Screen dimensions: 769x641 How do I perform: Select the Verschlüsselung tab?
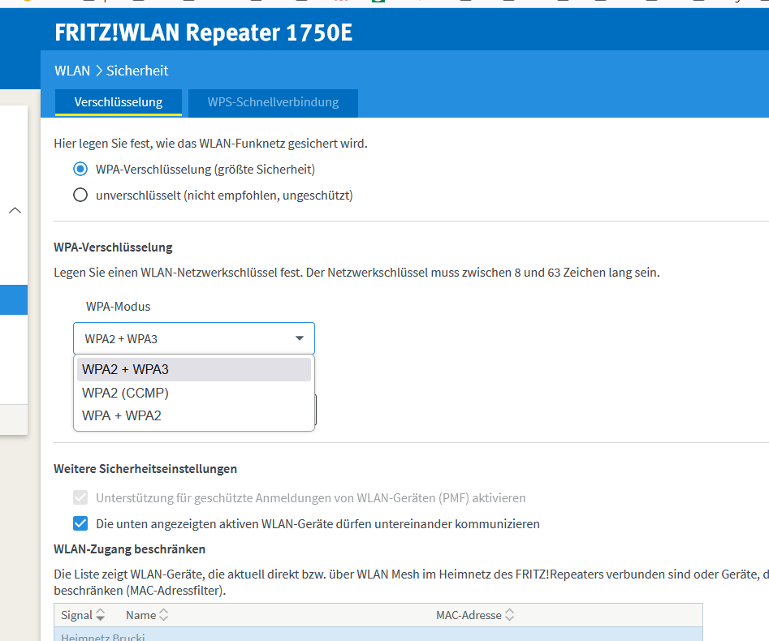tap(119, 102)
